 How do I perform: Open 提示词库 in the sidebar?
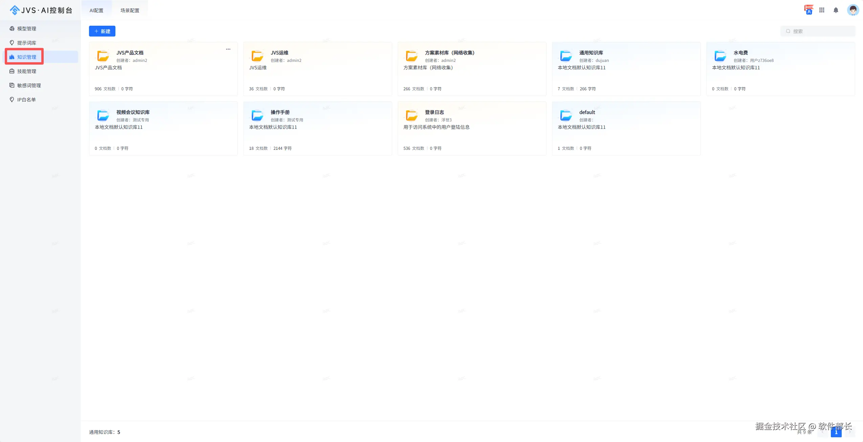pos(27,43)
